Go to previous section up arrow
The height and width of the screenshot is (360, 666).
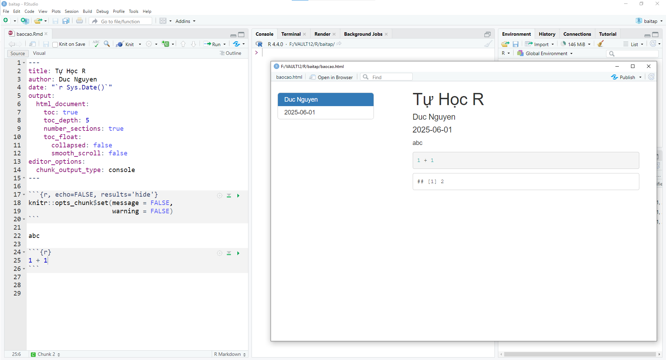(x=183, y=44)
